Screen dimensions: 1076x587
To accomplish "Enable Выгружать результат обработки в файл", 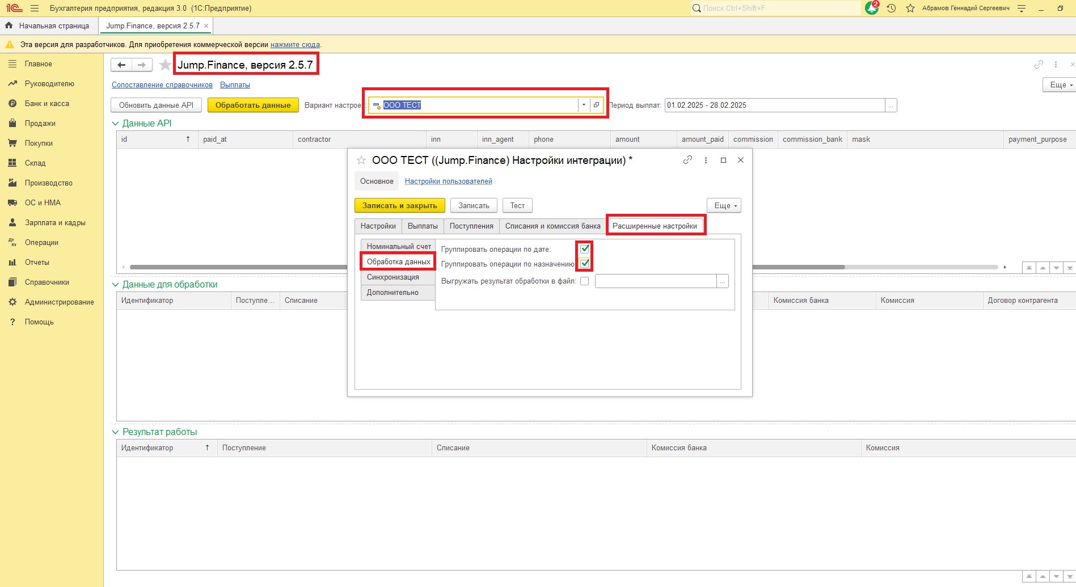I will (x=585, y=281).
